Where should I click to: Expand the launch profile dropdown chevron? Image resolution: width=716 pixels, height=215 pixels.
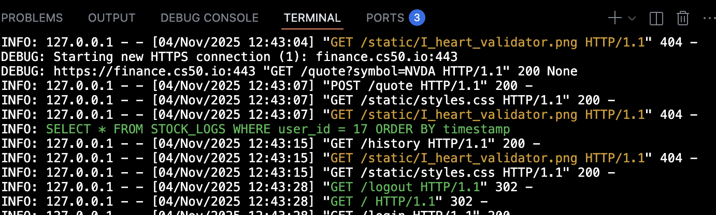pyautogui.click(x=632, y=19)
